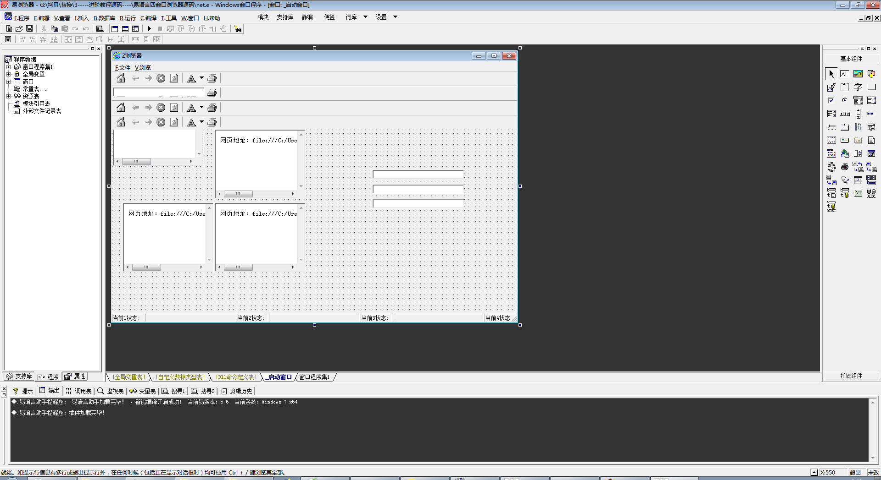Click the 支持库 toolbar text button
This screenshot has height=480, width=881.
285,17
